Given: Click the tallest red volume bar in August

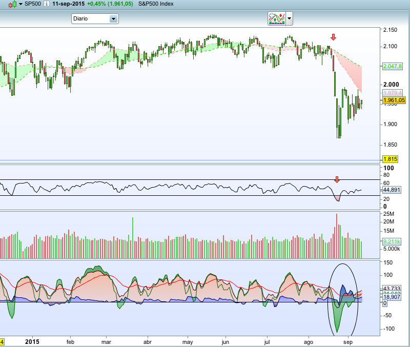Looking at the screenshot, I should [337, 236].
